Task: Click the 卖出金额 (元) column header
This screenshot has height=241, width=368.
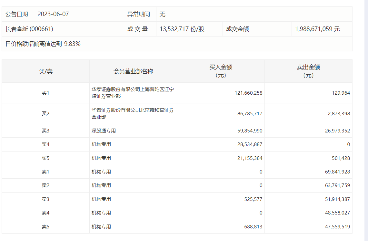Action: 308,71
